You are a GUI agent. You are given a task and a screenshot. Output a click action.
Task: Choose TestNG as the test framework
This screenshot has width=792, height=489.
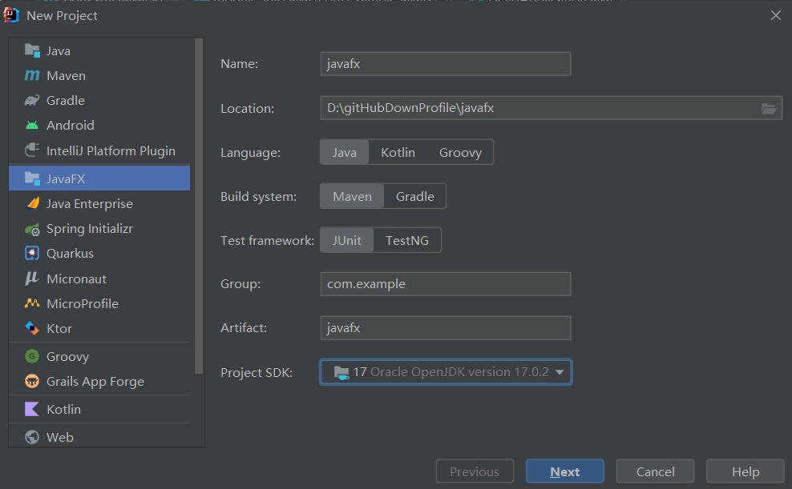tap(407, 239)
